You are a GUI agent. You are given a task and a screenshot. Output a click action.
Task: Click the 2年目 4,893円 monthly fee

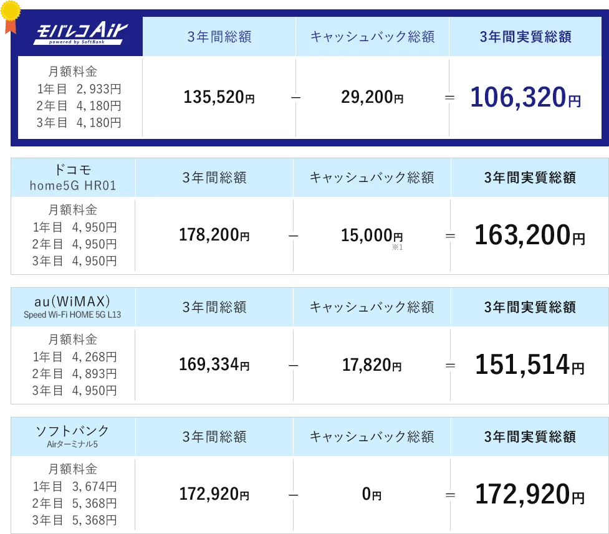coord(74,374)
